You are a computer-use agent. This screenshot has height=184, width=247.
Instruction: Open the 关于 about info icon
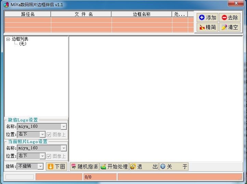click(x=174, y=166)
